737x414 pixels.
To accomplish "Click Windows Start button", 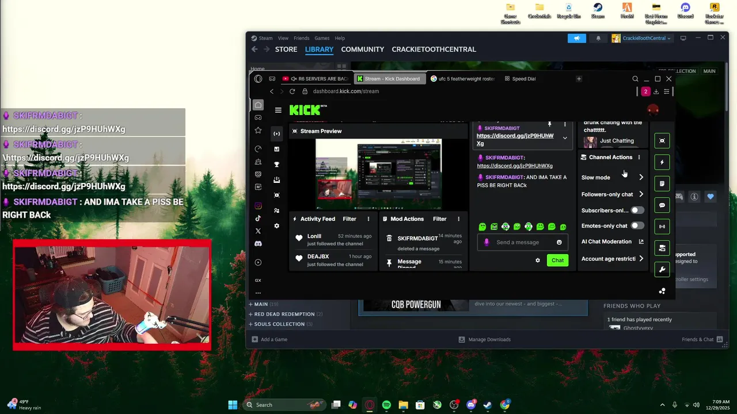I will (x=233, y=405).
